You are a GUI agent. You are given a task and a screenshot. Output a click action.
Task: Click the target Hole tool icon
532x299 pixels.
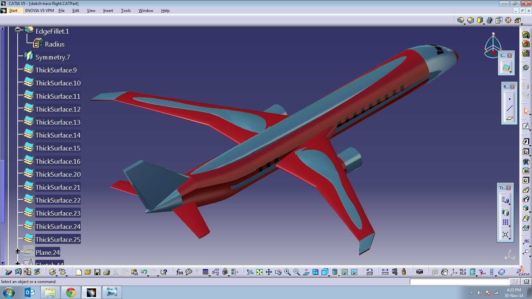click(x=508, y=20)
